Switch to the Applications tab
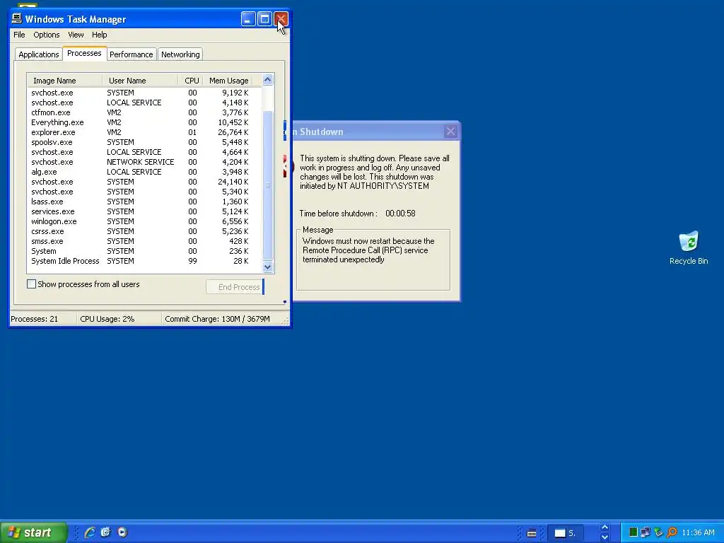 pos(39,54)
